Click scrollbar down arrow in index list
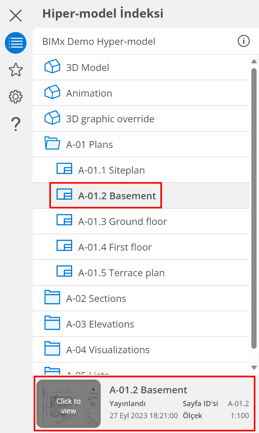This screenshot has width=259, height=433. [254, 367]
